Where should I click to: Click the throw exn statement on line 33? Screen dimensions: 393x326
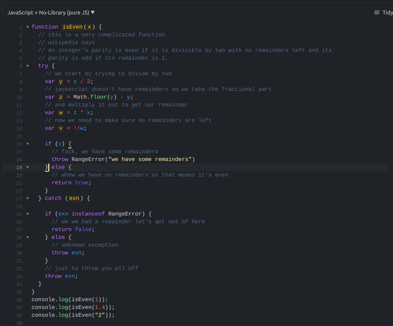coord(61,276)
